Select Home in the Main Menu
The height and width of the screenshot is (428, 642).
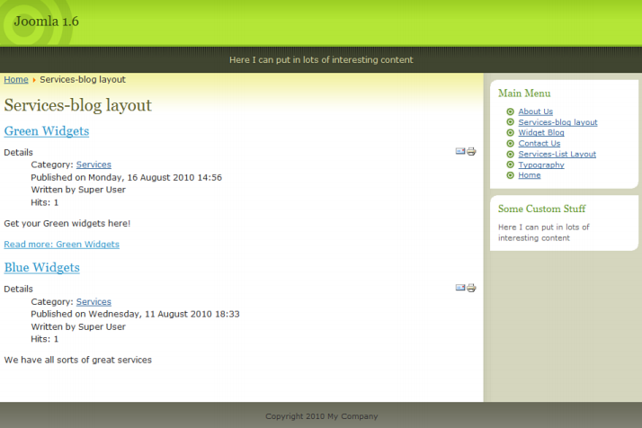click(x=530, y=175)
